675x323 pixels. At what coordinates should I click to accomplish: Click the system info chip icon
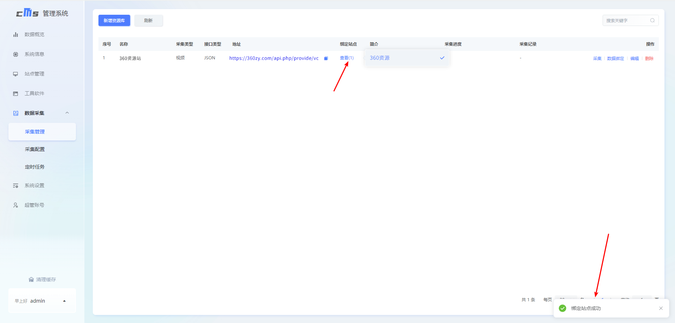(15, 54)
